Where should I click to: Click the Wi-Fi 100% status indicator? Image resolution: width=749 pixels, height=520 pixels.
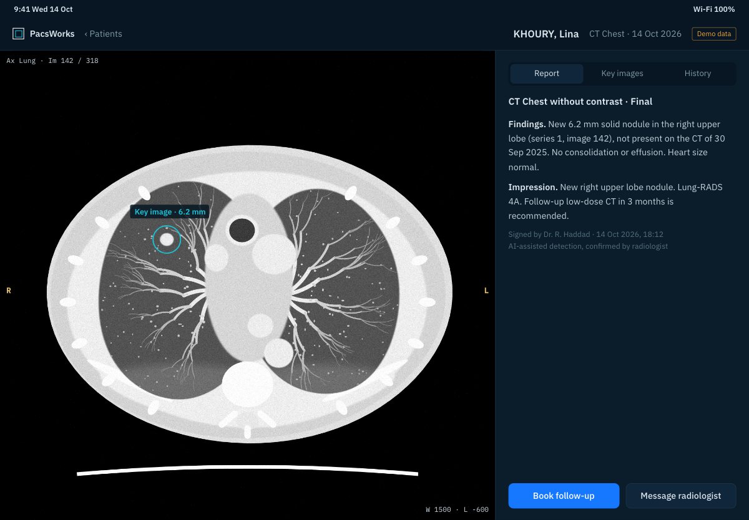(714, 9)
